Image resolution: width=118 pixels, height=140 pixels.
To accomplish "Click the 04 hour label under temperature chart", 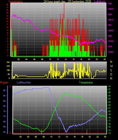I will pos(28,137).
